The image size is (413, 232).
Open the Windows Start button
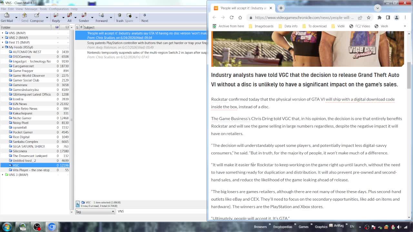click(7, 227)
